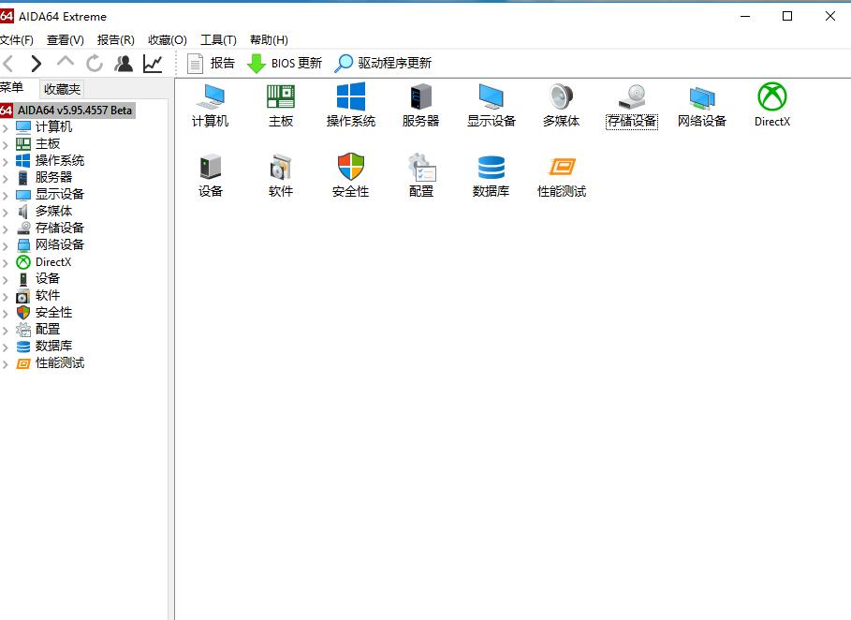The height and width of the screenshot is (620, 851).
Task: Open the 网络设备 network devices icon
Action: [701, 106]
